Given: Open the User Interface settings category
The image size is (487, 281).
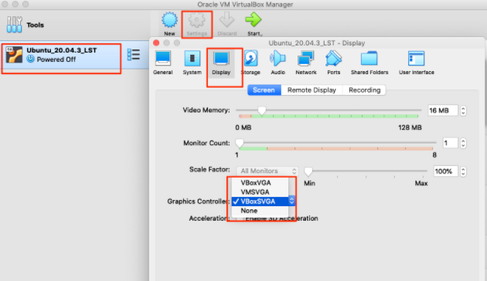Looking at the screenshot, I should [x=417, y=63].
